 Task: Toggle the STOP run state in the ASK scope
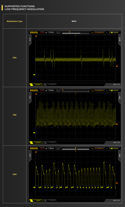42,149
